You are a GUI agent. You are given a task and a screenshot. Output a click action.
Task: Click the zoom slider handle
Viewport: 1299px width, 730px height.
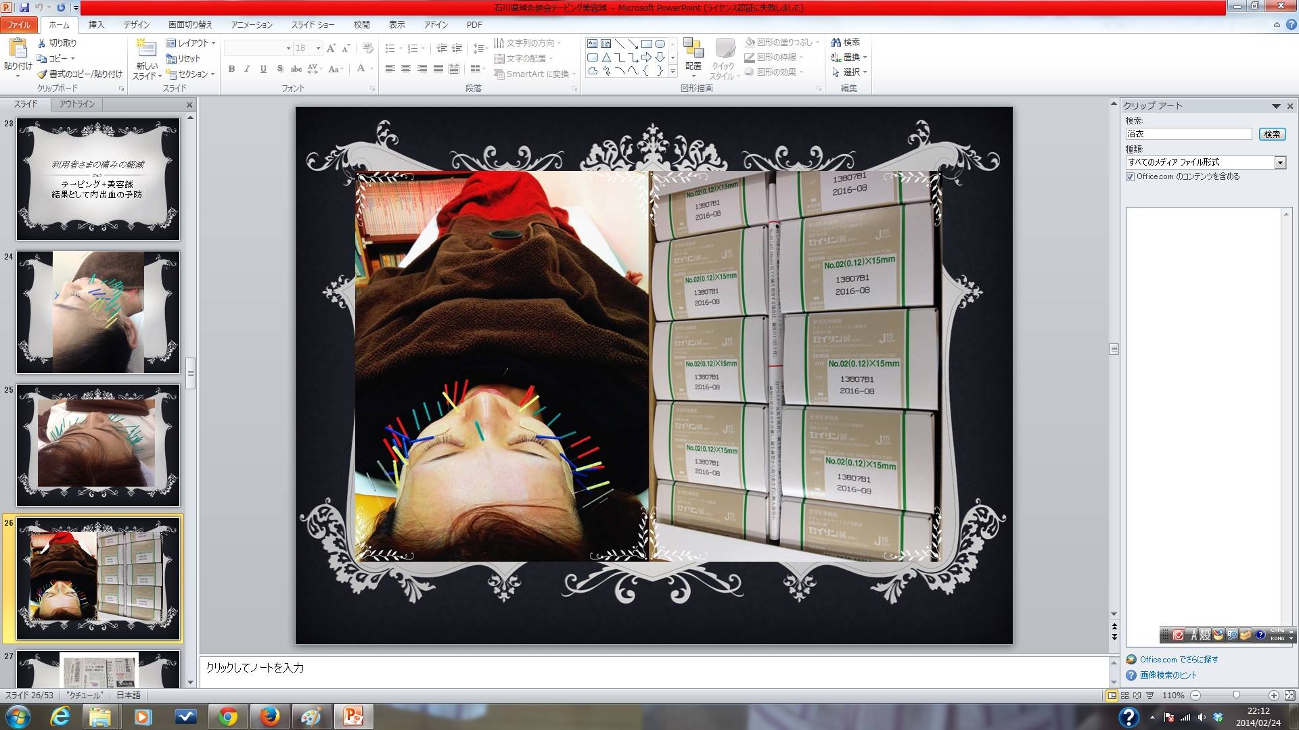(1236, 696)
